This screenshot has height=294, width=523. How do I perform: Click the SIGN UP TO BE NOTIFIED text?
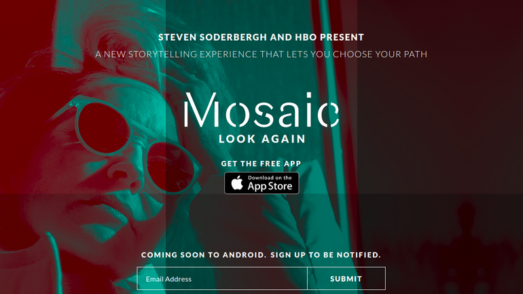[325, 255]
